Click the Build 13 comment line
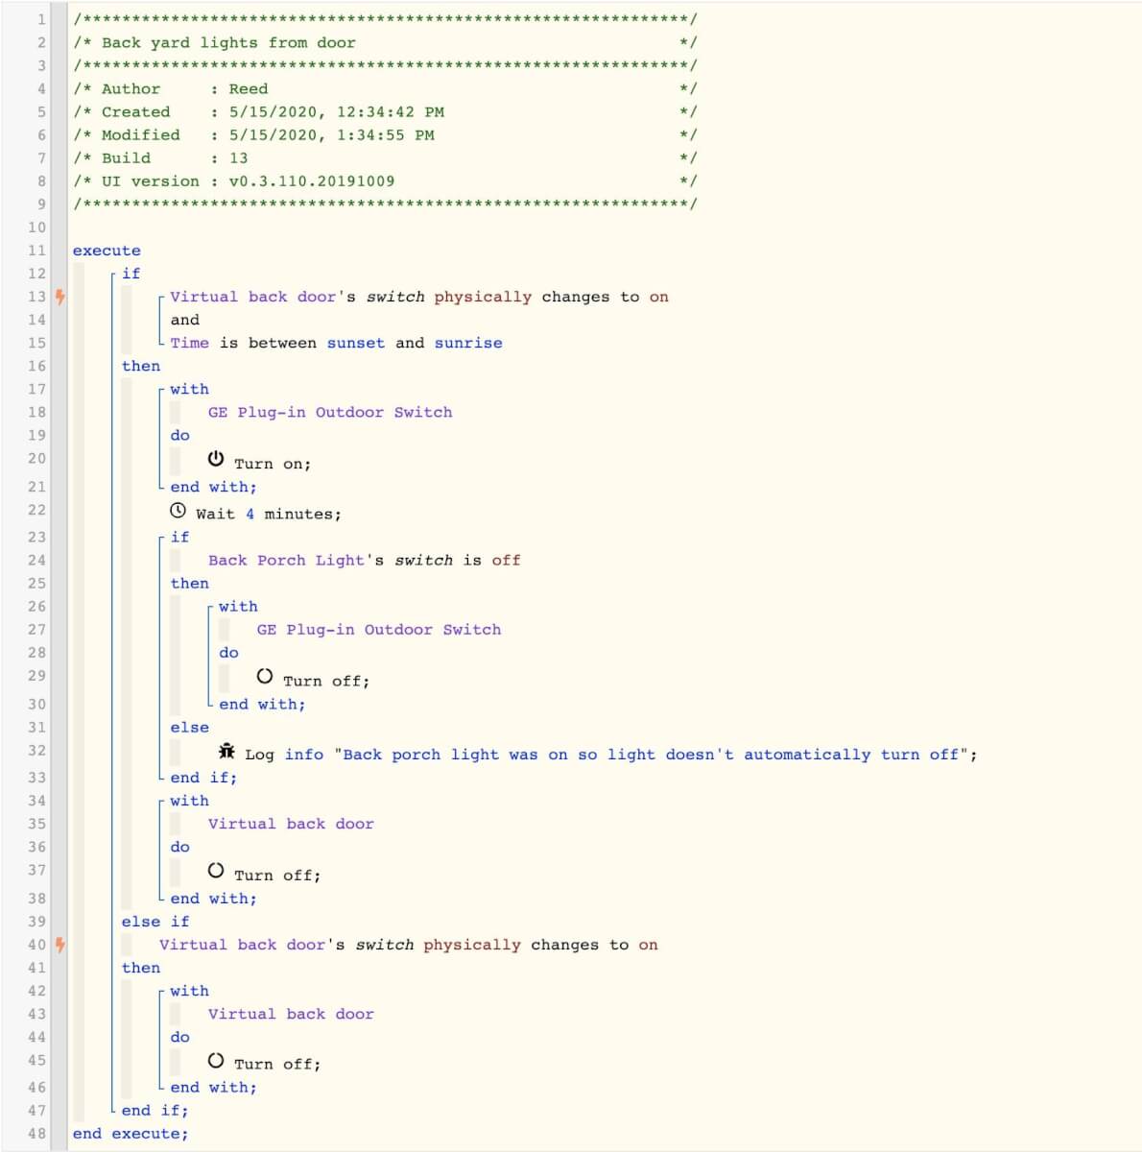Viewport: 1142px width, 1152px height. point(385,158)
